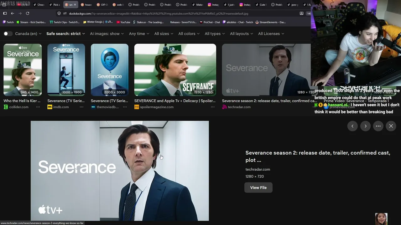Show previous image in detail panel
The height and width of the screenshot is (225, 401).
coord(352,126)
